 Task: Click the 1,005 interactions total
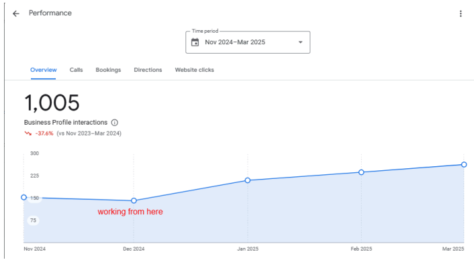[x=52, y=103]
